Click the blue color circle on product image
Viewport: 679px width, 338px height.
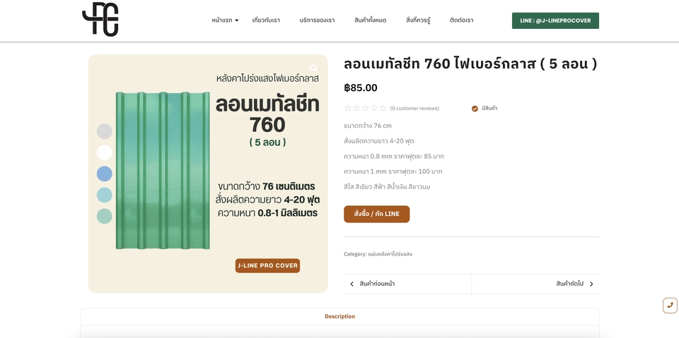point(105,174)
